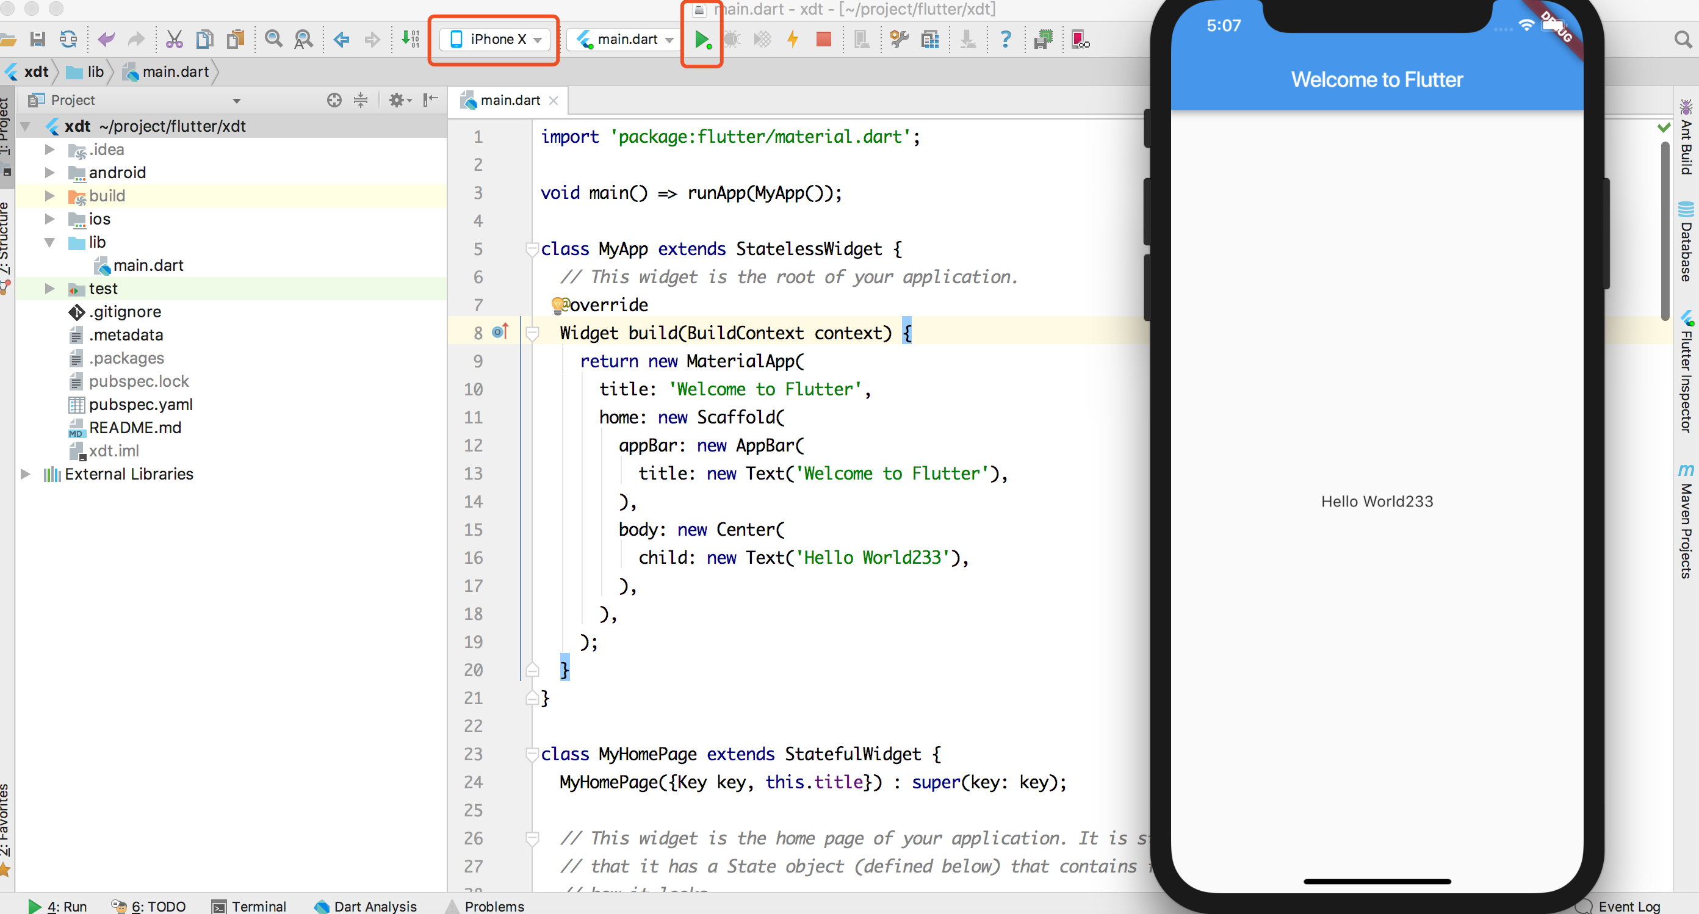Open the device file explorer icon

click(1080, 40)
